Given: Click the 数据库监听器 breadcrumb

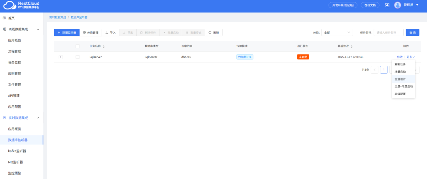Looking at the screenshot, I should pos(79,17).
